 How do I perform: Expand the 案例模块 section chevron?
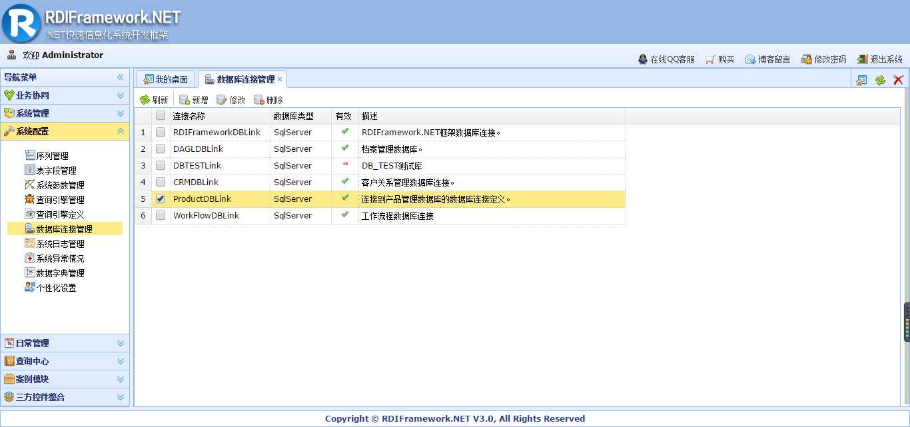121,379
